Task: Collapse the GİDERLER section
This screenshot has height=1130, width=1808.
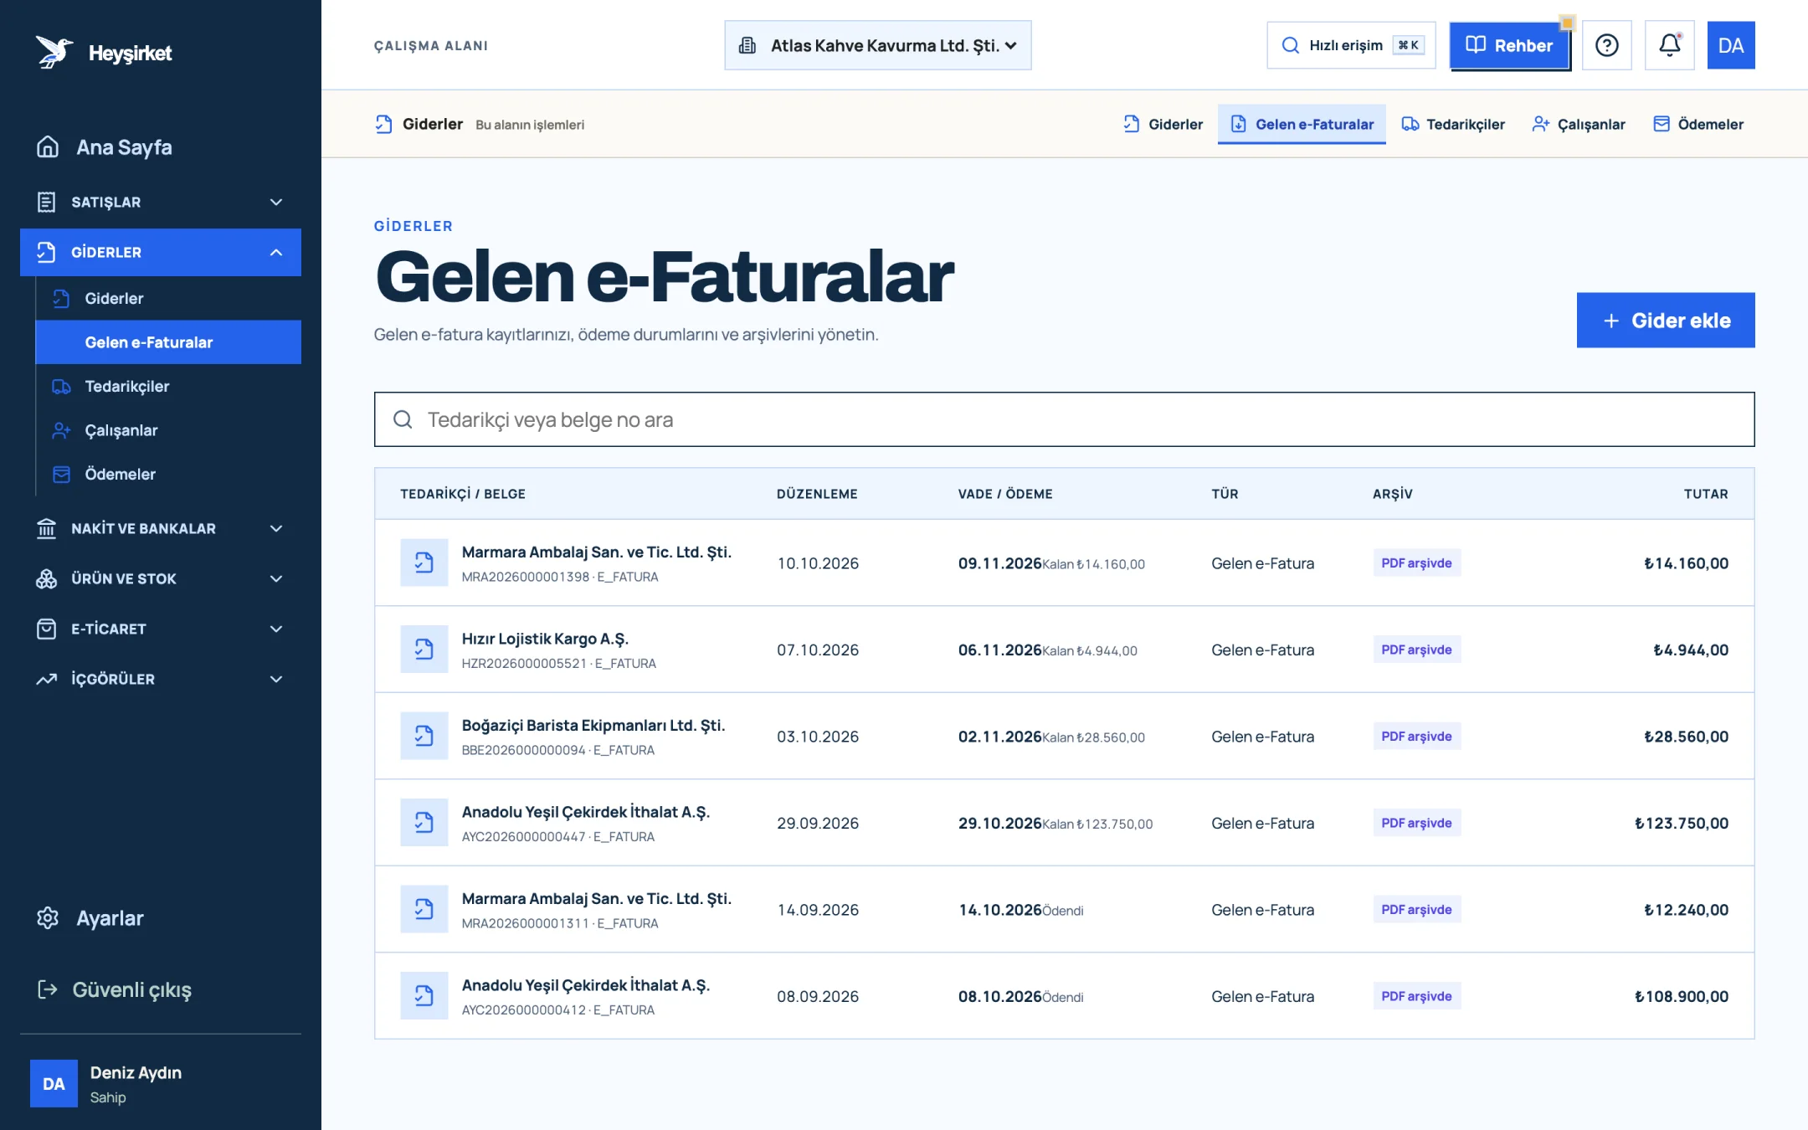Action: coord(161,252)
